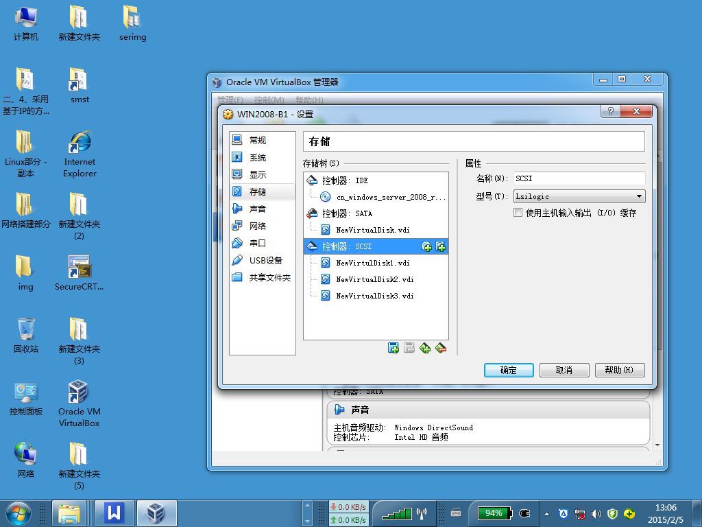Open the 显示 (Display) settings category
This screenshot has height=527, width=702.
pyautogui.click(x=263, y=174)
